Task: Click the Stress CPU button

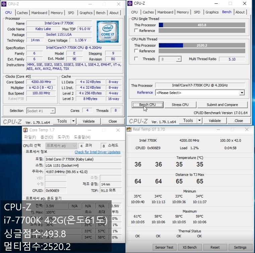Action: pyautogui.click(x=180, y=104)
